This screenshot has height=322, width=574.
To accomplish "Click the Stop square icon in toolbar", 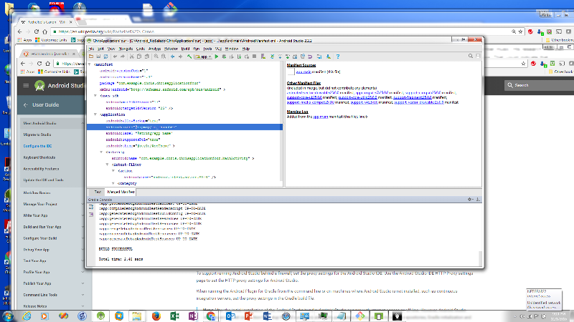I will [x=255, y=57].
